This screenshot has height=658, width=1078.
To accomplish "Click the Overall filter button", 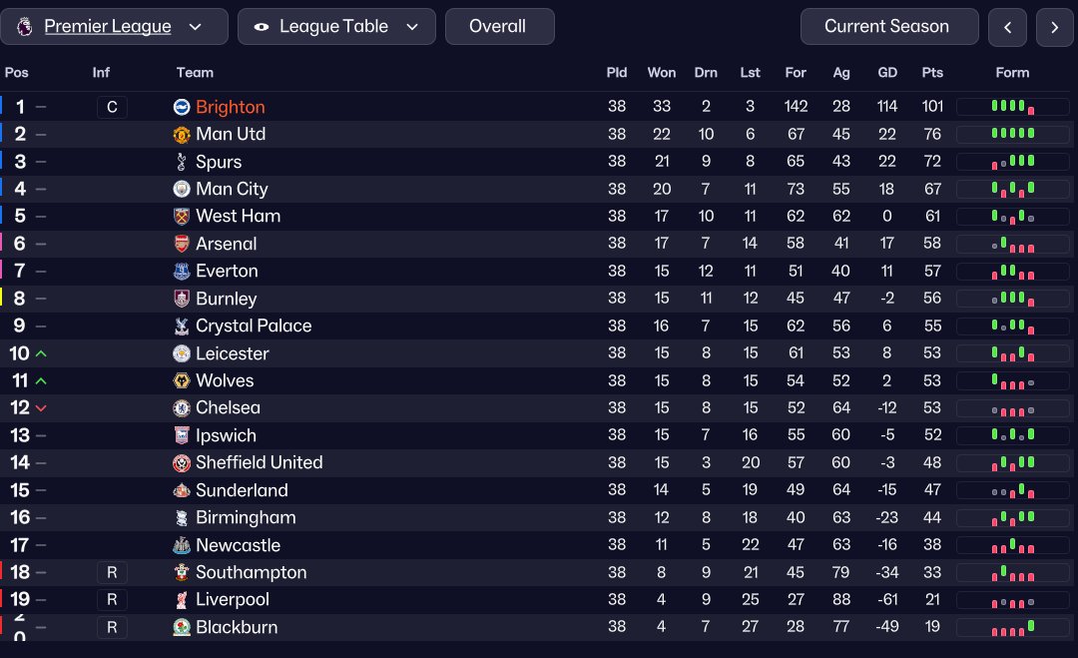I will (x=499, y=27).
